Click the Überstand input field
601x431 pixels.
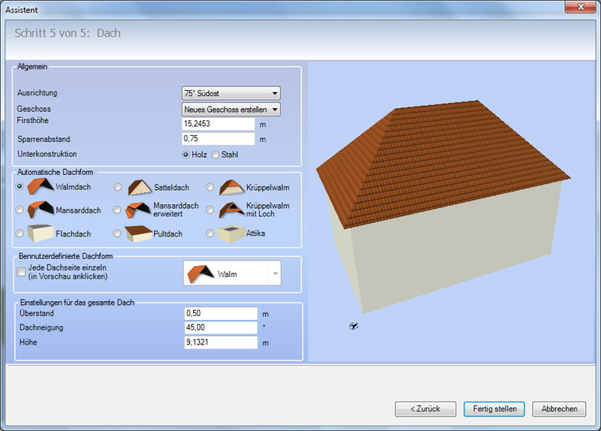221,313
